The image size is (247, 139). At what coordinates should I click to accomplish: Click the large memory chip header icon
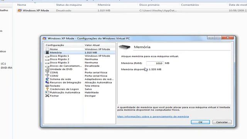pos(125,47)
